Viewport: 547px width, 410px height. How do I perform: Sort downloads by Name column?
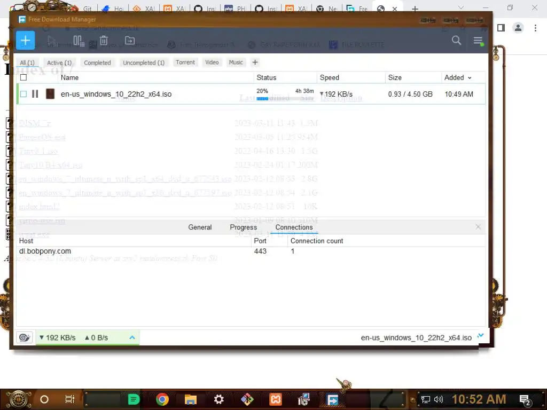pyautogui.click(x=70, y=77)
